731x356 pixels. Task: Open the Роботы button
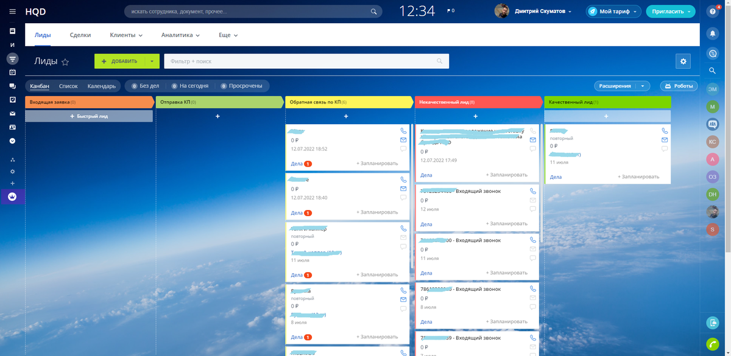[x=679, y=86]
